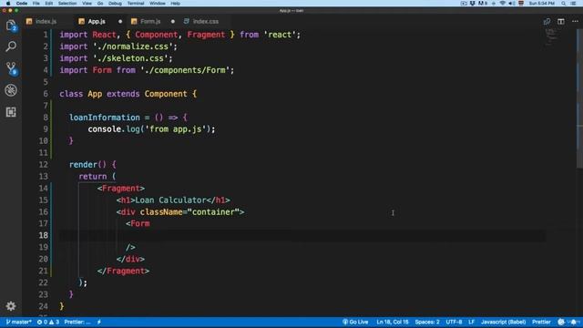The image size is (583, 328).
Task: Open the Go menu
Action: coord(100,4)
